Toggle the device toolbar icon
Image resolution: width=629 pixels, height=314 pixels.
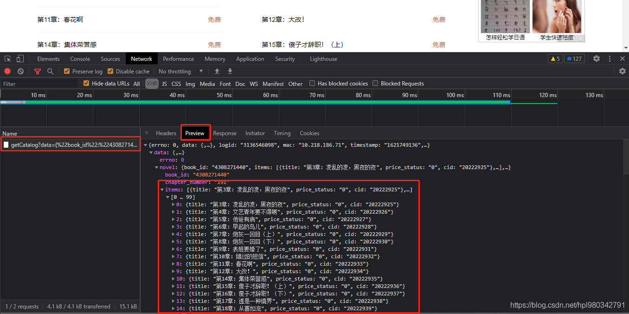(20, 59)
